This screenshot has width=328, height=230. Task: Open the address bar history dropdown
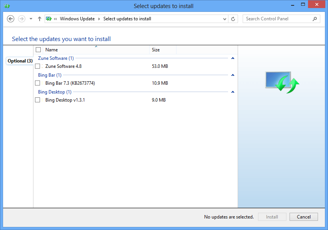tap(225, 19)
